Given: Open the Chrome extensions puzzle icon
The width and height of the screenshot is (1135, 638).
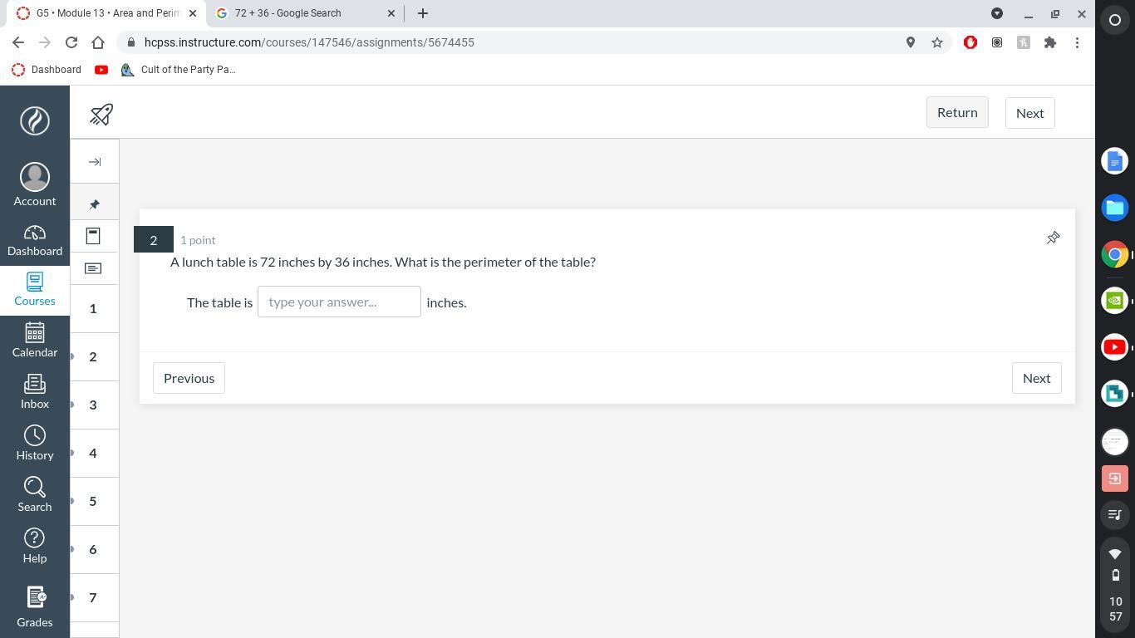Looking at the screenshot, I should click(x=1050, y=42).
